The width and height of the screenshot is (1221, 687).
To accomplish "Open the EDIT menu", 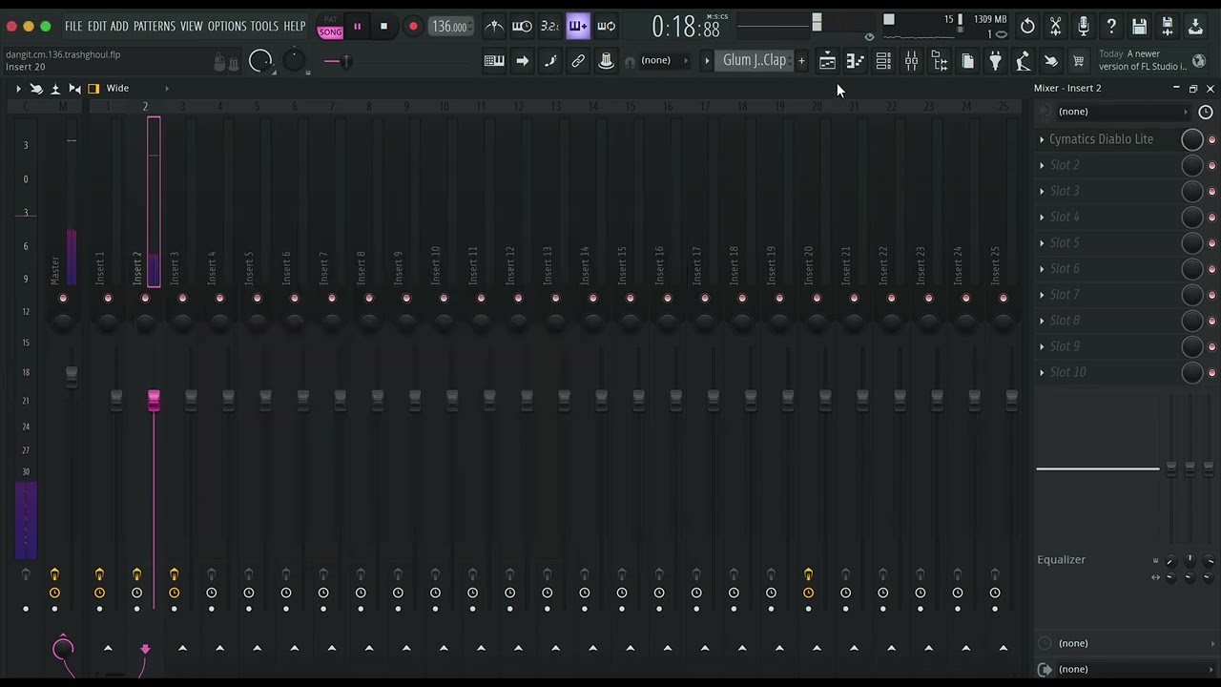I will click(96, 27).
